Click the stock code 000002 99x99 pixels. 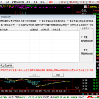coord(94,7)
